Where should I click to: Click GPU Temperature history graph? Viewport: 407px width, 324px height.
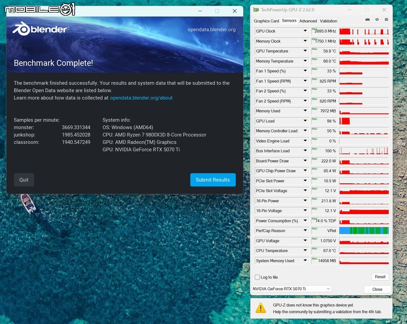pos(364,51)
